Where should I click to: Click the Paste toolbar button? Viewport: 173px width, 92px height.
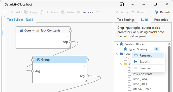click(67, 12)
